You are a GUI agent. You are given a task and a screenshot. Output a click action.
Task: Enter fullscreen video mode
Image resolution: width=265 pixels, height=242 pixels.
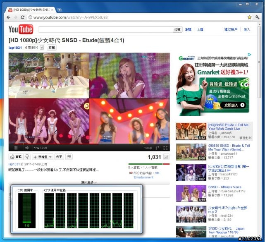click(165, 148)
